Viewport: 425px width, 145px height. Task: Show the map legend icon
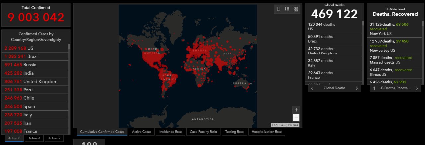tap(287, 9)
